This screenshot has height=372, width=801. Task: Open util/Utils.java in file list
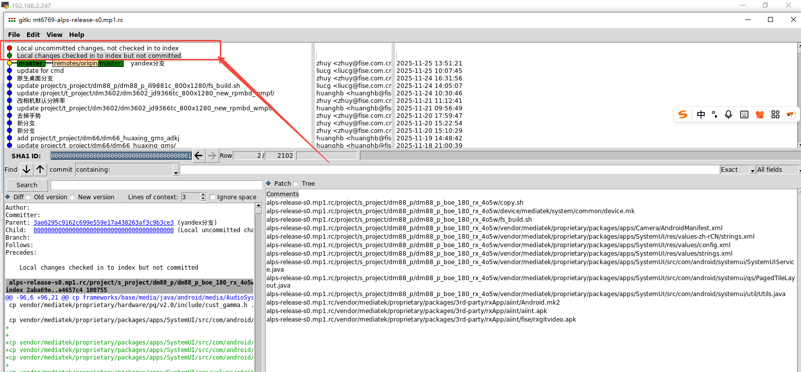click(x=526, y=294)
